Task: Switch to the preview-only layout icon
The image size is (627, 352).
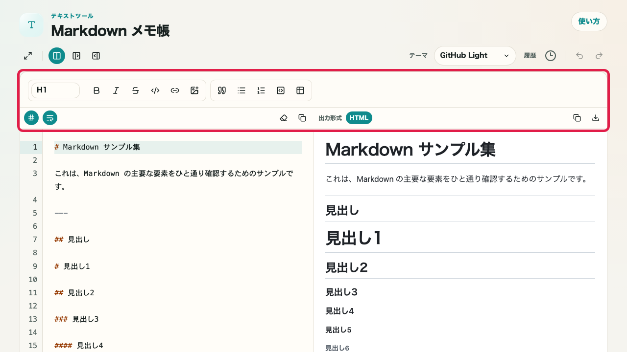Action: 96,56
